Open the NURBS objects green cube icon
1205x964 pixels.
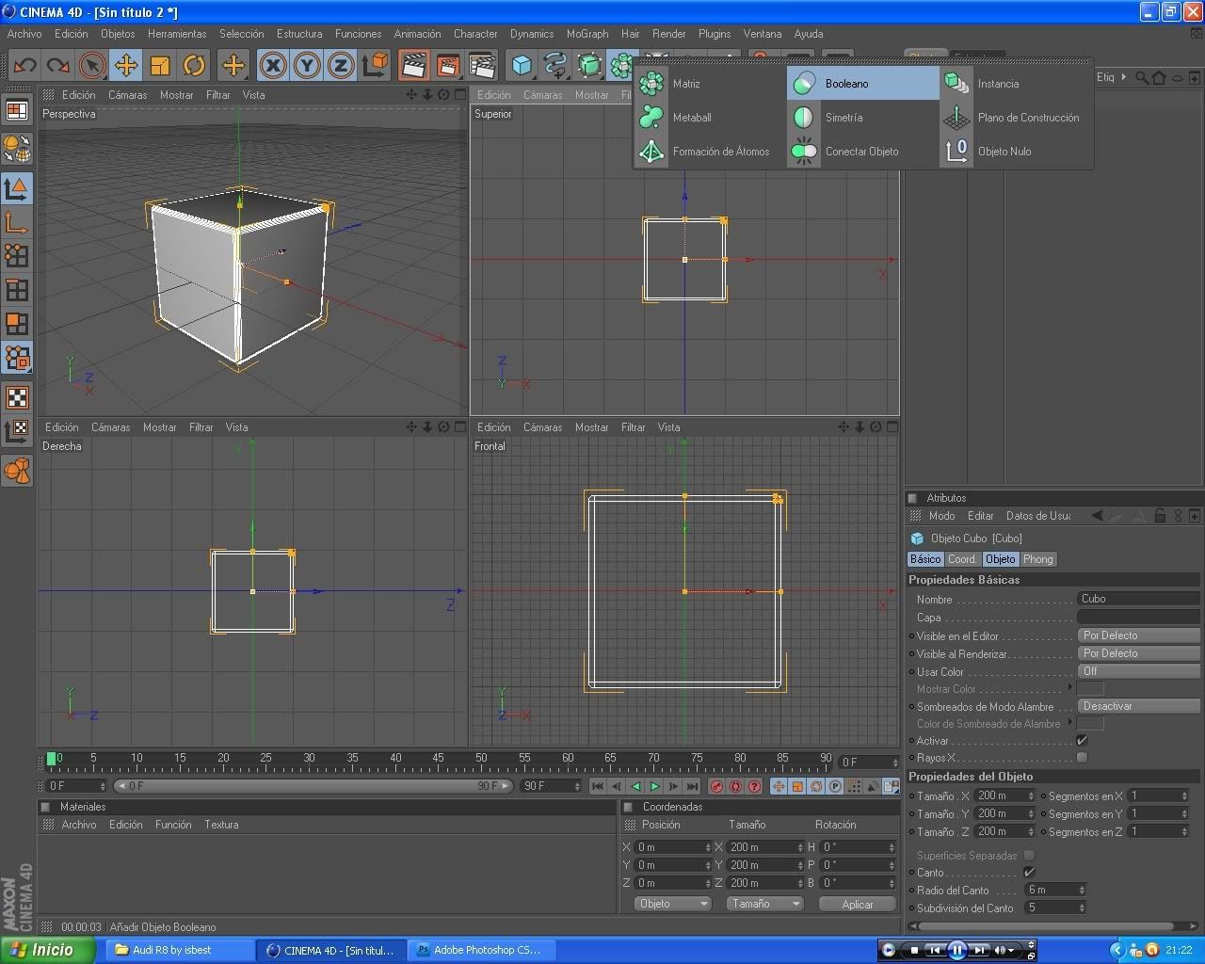click(x=589, y=65)
